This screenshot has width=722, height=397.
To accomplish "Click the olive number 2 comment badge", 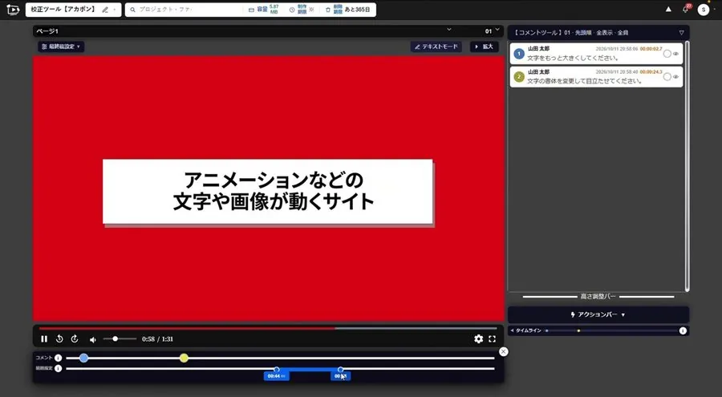I will tap(519, 77).
